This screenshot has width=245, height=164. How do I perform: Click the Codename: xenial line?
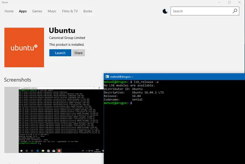(123, 100)
